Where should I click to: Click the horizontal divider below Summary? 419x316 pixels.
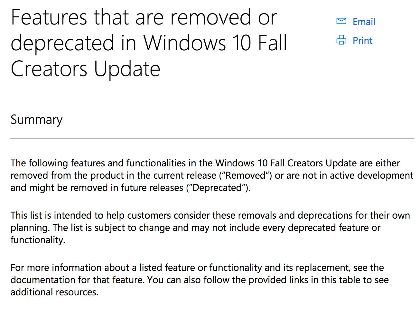click(212, 138)
